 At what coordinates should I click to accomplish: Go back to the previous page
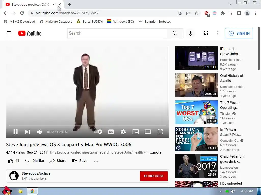click(x=6, y=13)
